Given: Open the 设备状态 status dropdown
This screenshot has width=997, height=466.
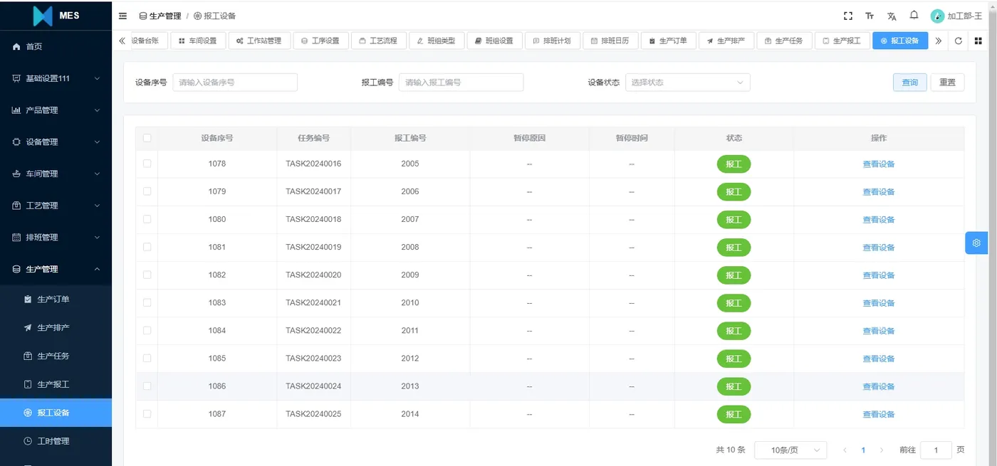Looking at the screenshot, I should click(x=686, y=82).
